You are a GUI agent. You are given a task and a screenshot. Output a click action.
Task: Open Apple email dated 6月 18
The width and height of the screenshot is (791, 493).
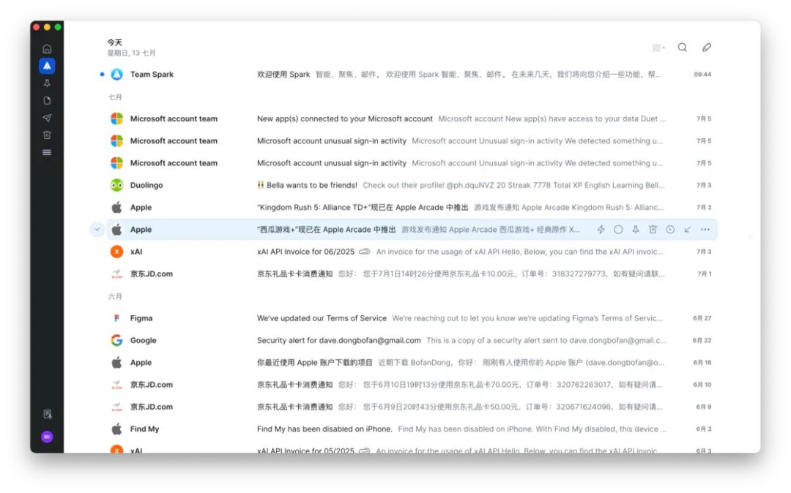(412, 363)
